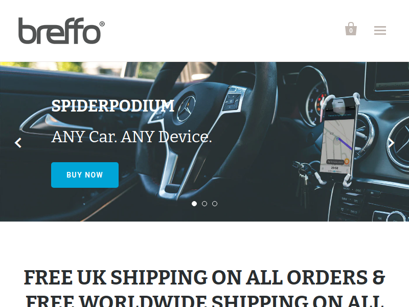
Task: Click the dashboard infotainment screen in the image
Action: [x=388, y=81]
